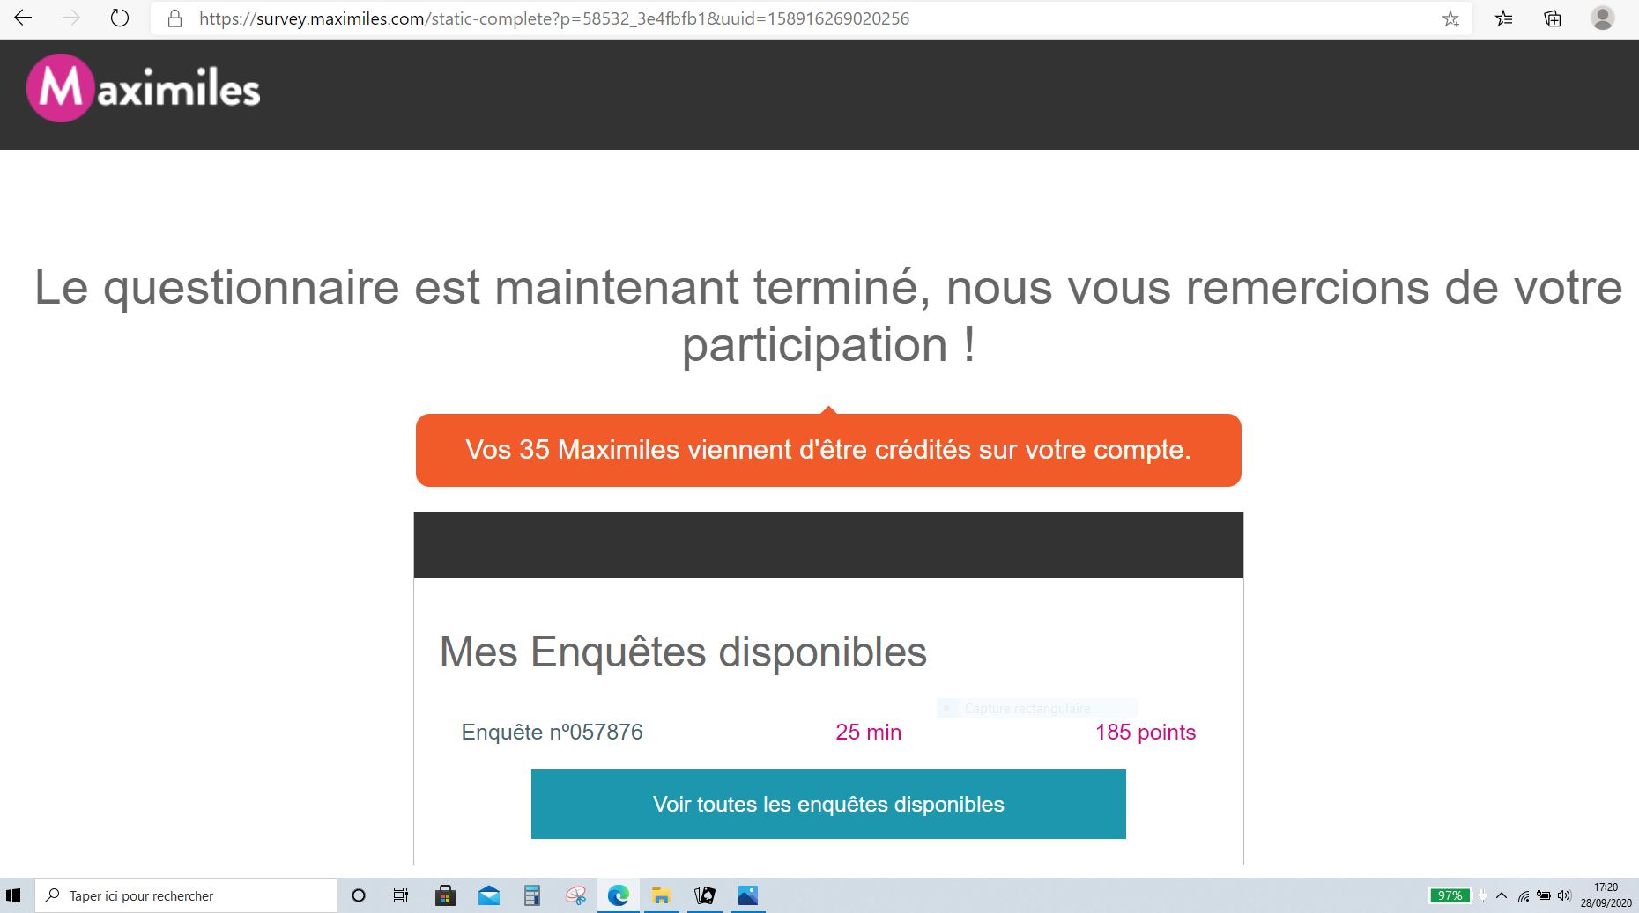
Task: Open the Windows Start menu
Action: (x=13, y=895)
